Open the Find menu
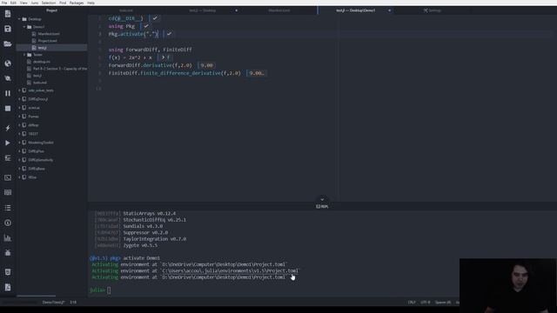This screenshot has height=313, width=557. (x=63, y=3)
